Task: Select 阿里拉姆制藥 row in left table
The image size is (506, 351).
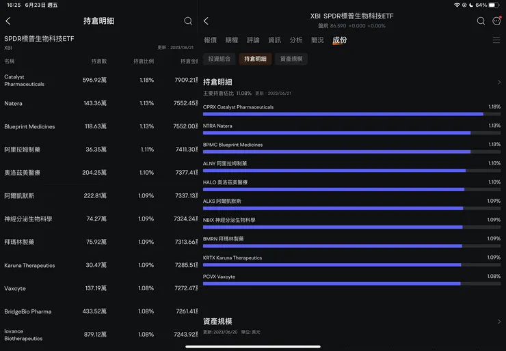Action: click(x=99, y=150)
